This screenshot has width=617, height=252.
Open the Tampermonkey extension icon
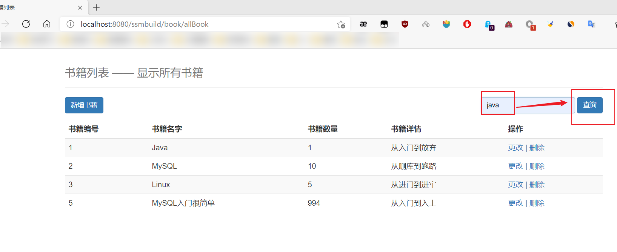click(x=384, y=24)
